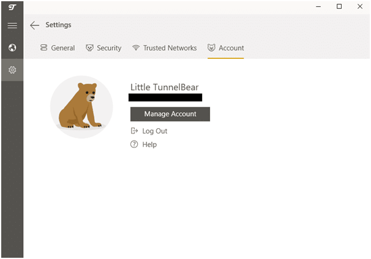
Task: Select the Account tab label
Action: (x=231, y=48)
